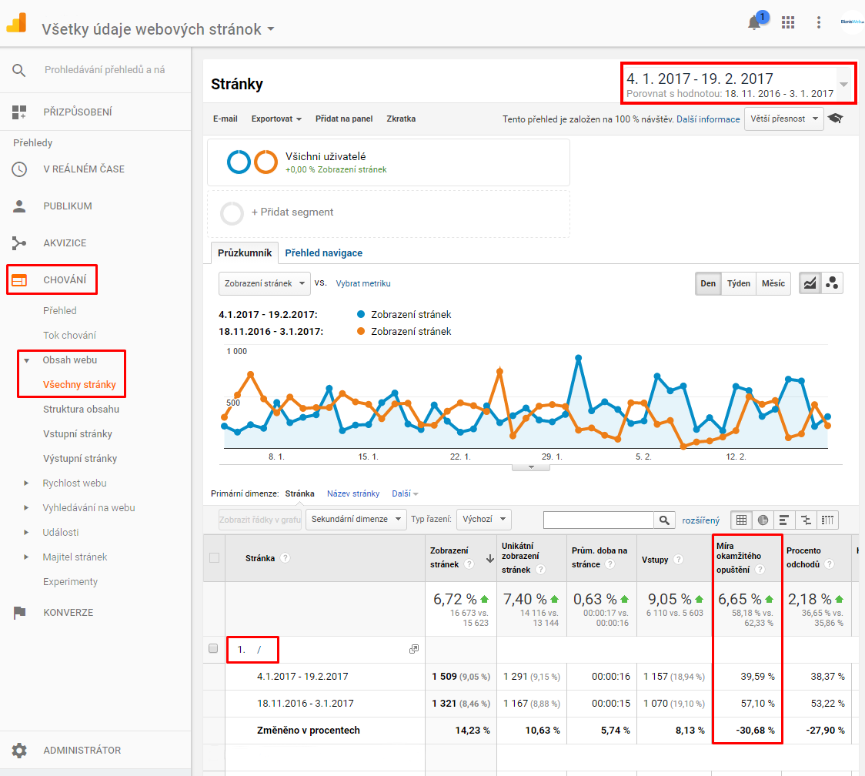The height and width of the screenshot is (776, 865).
Task: Open the graduation cap help icon
Action: (x=836, y=118)
